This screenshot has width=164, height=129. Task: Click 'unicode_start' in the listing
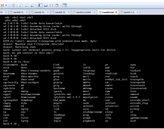click(140, 100)
